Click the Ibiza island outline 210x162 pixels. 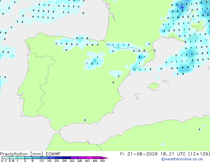137,95
